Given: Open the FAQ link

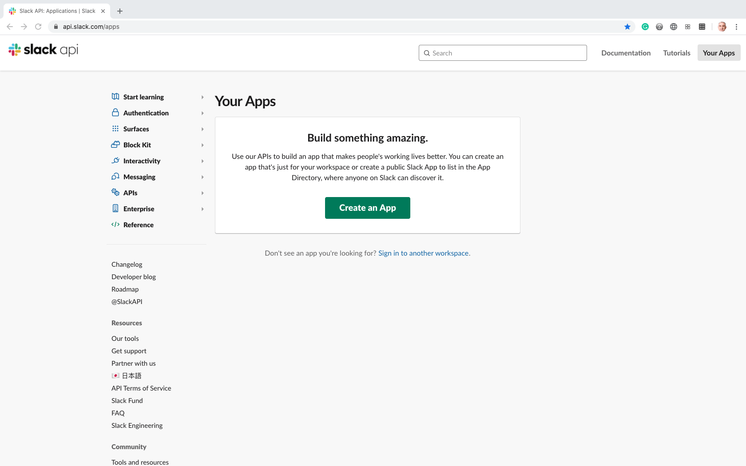Looking at the screenshot, I should pyautogui.click(x=118, y=413).
